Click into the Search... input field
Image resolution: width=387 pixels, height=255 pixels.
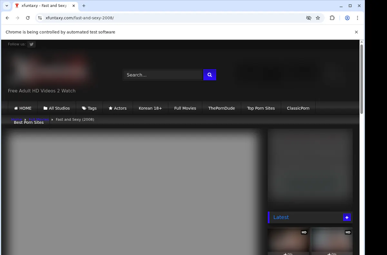(x=163, y=75)
